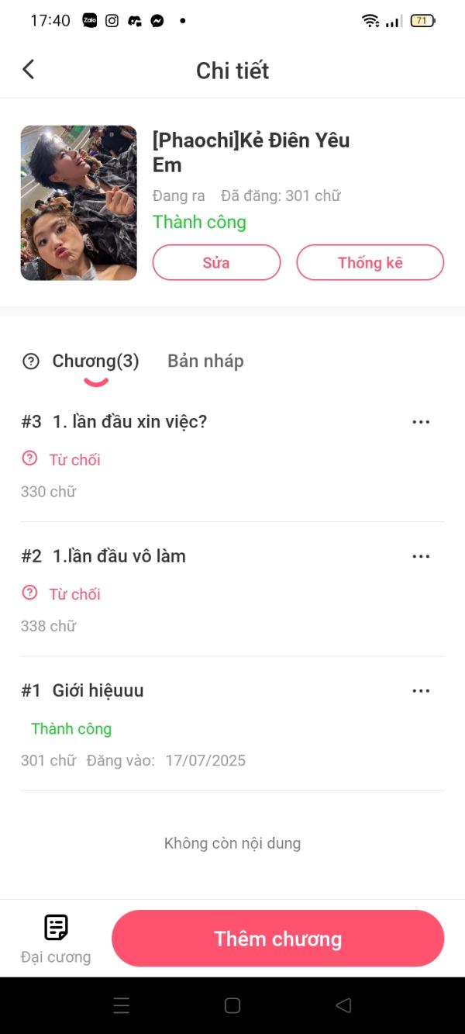Switch to the Bản nháp tab
The image size is (465, 1034).
(x=205, y=361)
